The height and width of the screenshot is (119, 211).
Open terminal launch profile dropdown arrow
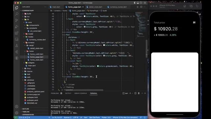(133, 93)
